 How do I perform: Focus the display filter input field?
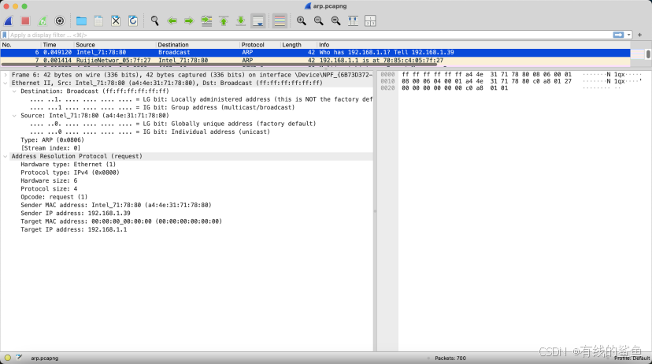pos(309,35)
